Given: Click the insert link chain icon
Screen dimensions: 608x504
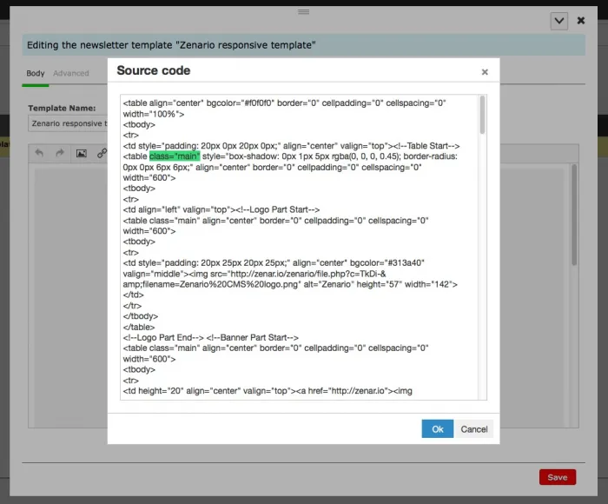Looking at the screenshot, I should [102, 153].
